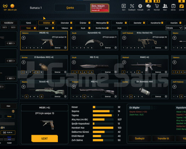Open the Görev missions icon
This screenshot has width=186, height=149.
point(173,6)
